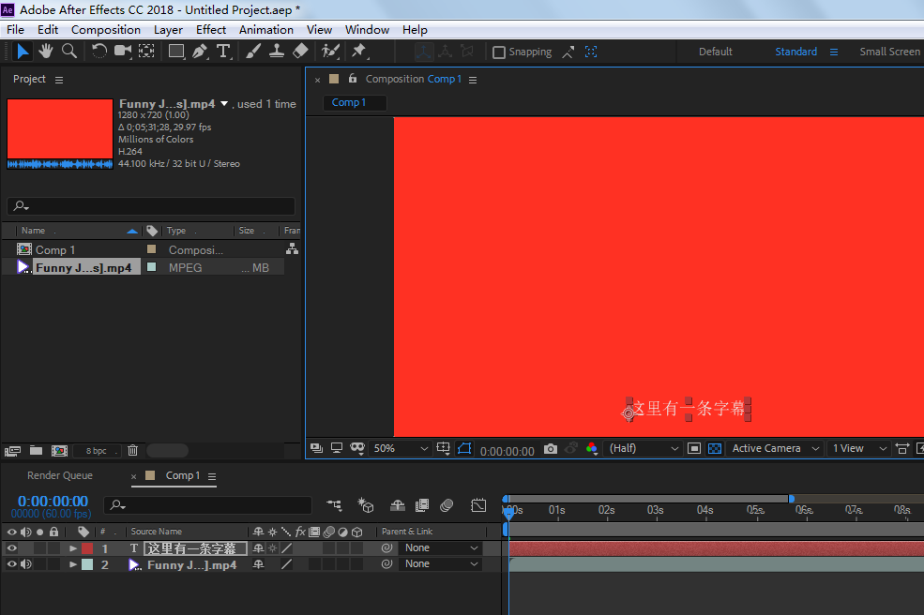Toggle Transparency Grid in viewer

715,449
